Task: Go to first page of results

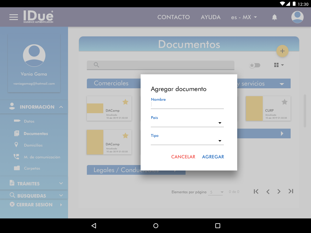Action: point(256,191)
